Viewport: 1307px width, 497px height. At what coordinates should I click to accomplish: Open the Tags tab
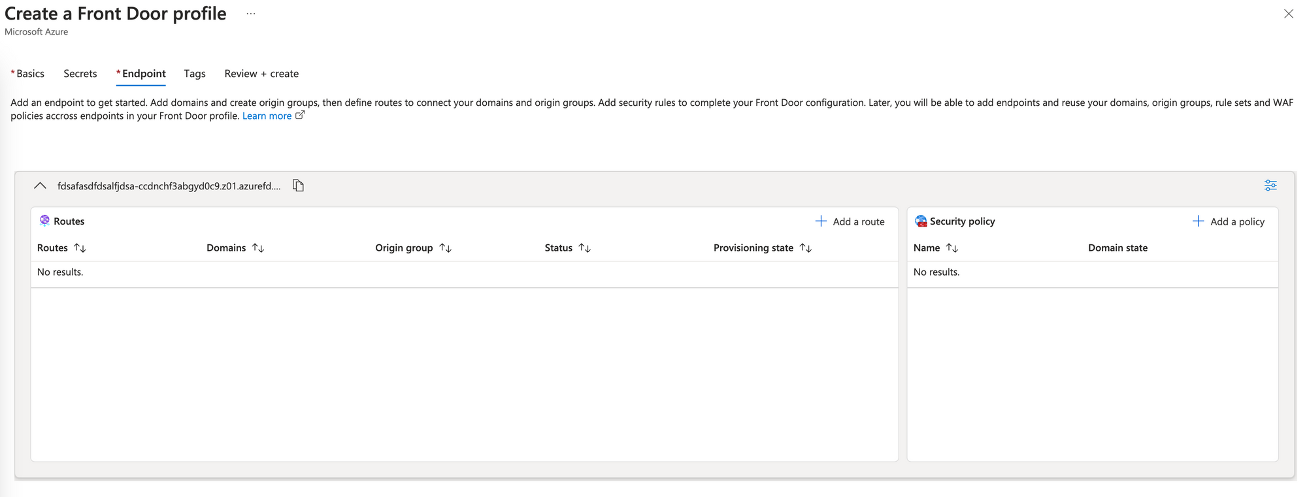[195, 74]
